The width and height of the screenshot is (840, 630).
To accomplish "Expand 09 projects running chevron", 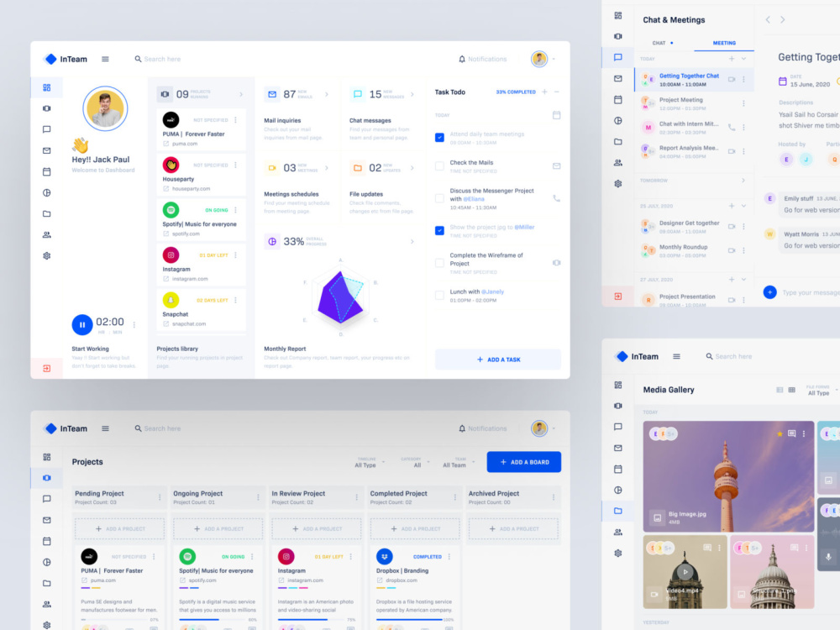I will tap(241, 94).
